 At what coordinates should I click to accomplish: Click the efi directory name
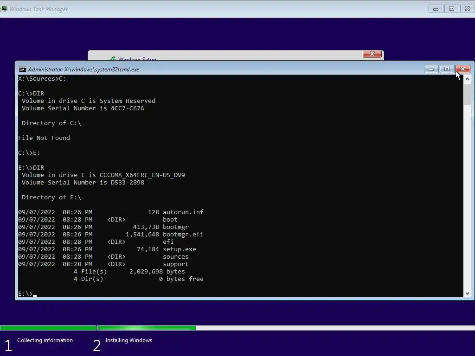168,242
